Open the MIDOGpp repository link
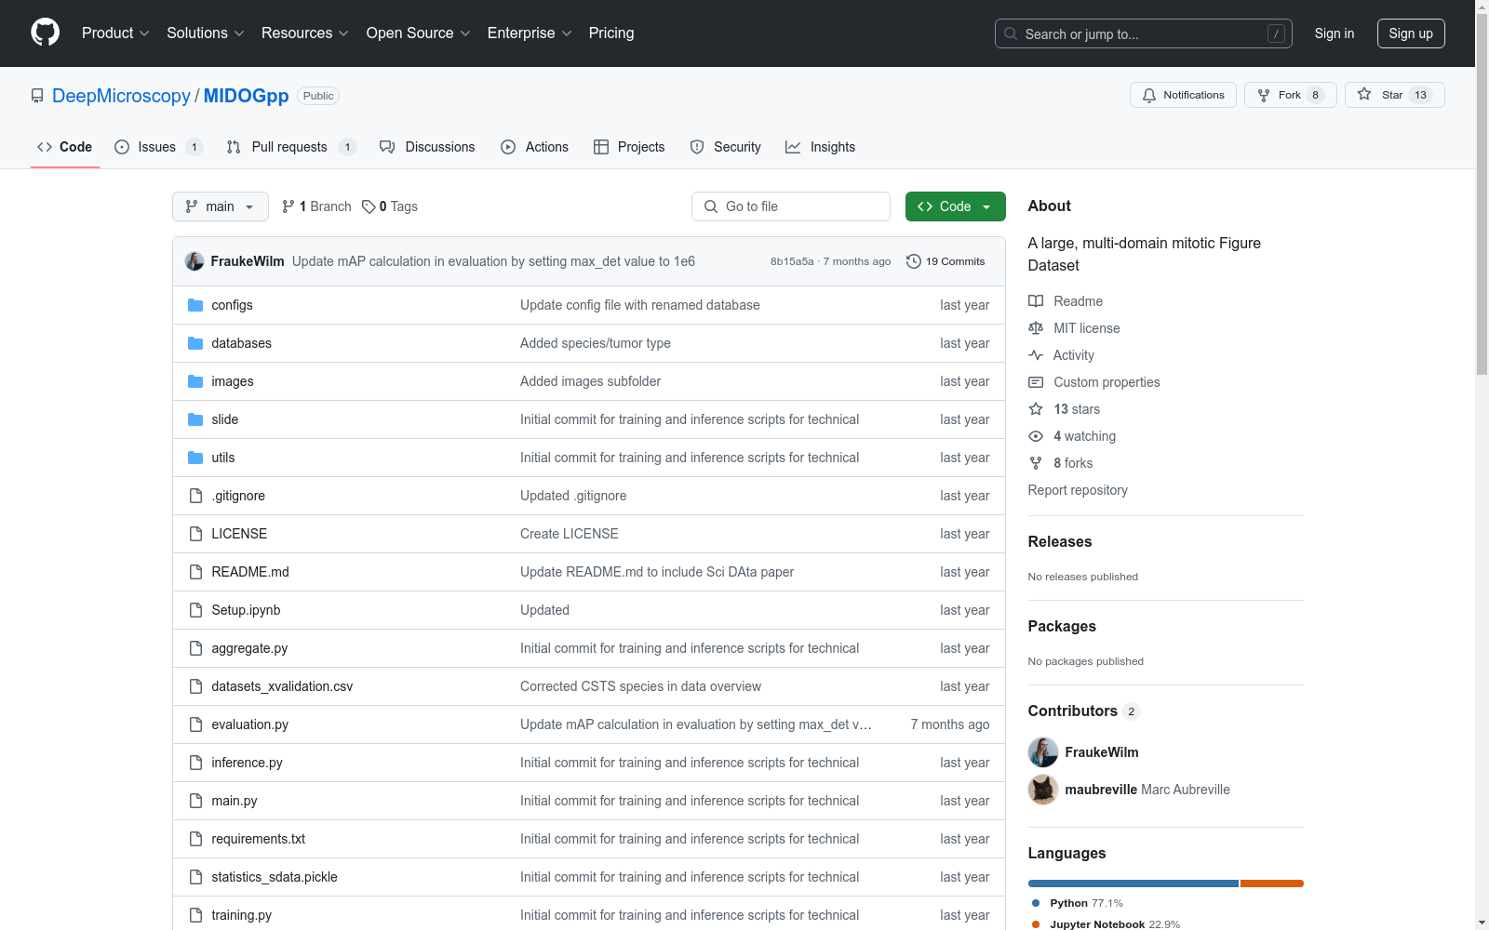The height and width of the screenshot is (930, 1489). (x=246, y=96)
